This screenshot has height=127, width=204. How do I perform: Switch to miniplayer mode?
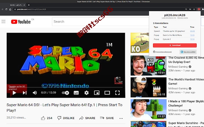97,93
